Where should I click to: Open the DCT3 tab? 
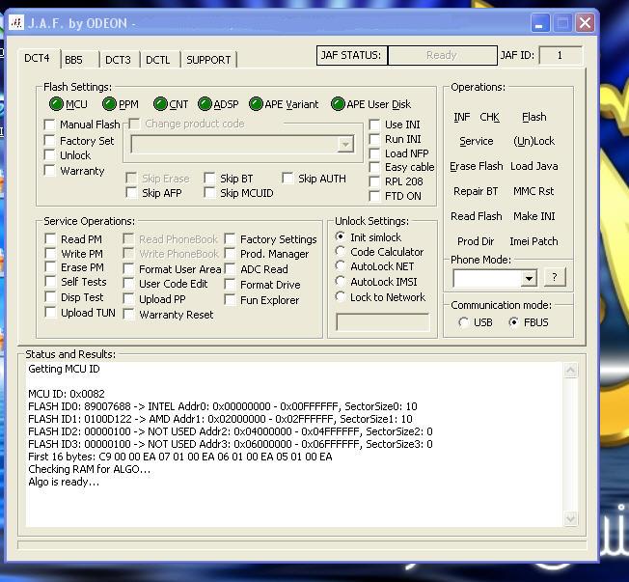tap(119, 60)
